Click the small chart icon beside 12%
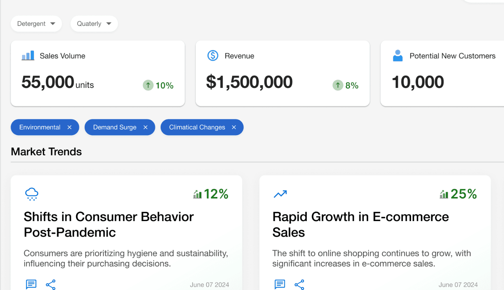 point(197,194)
